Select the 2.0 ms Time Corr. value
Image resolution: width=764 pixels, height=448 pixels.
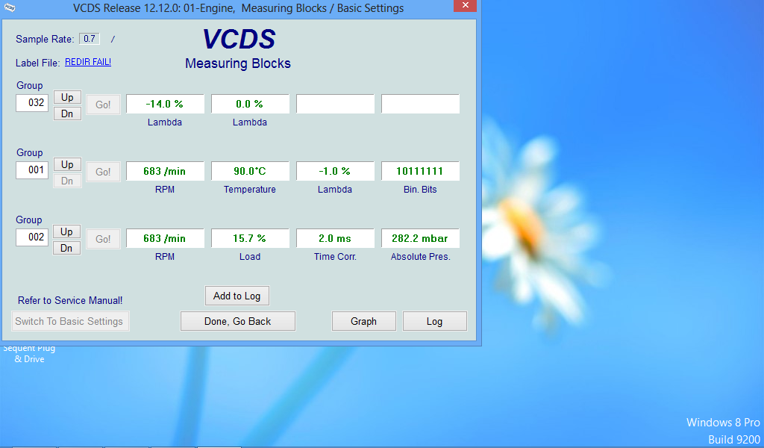(335, 238)
